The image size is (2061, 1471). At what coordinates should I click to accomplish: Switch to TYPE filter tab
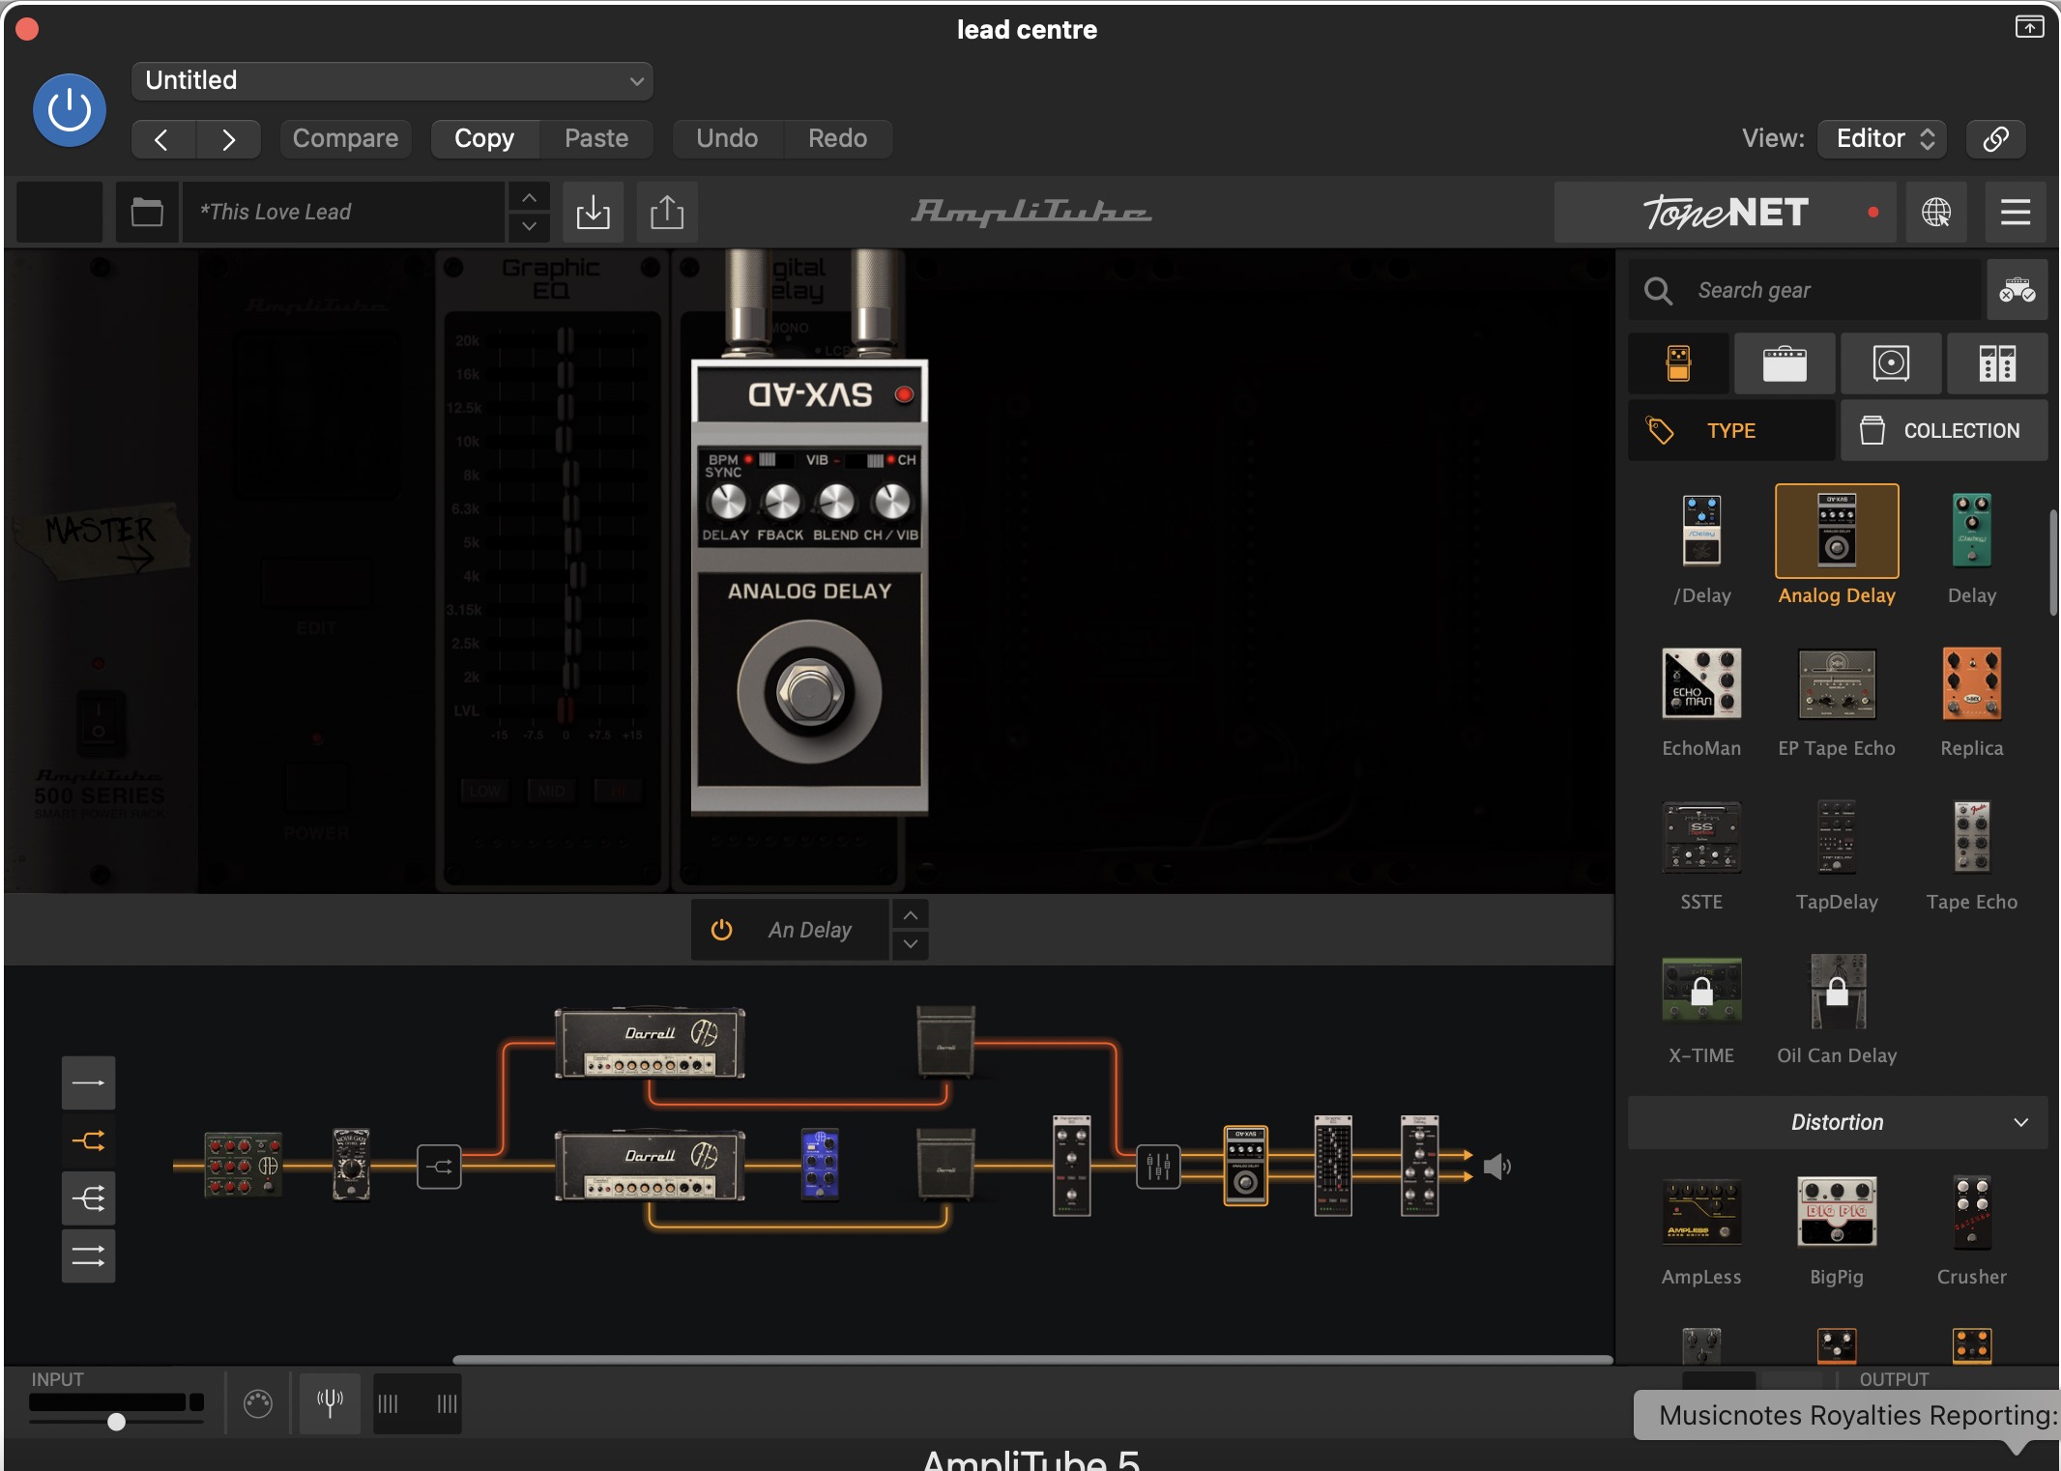(1731, 430)
